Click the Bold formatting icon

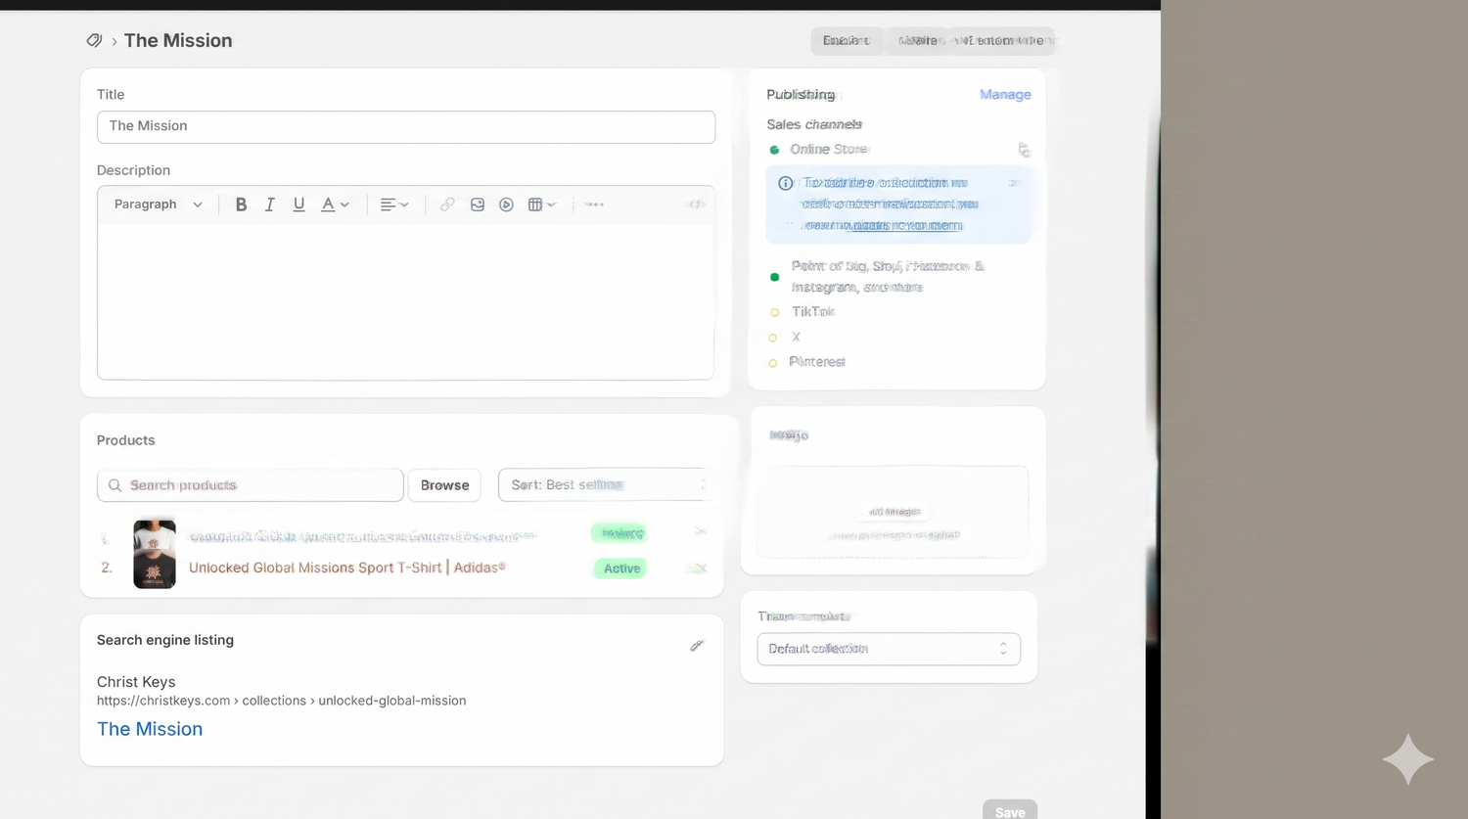coord(241,205)
